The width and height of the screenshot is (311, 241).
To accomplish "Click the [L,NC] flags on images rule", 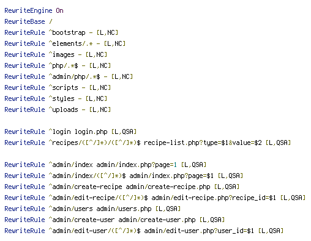I will (96, 54).
